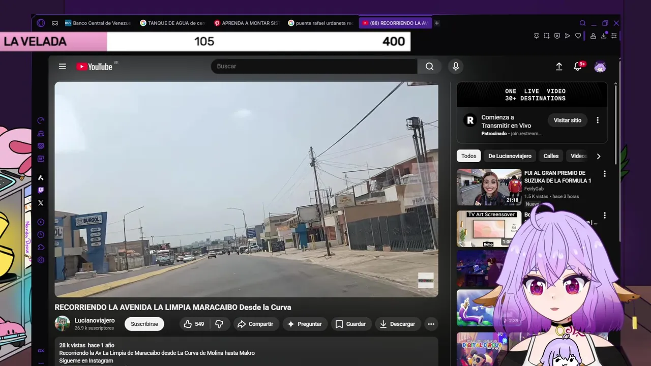Add page to bookmarks heart icon

point(578,36)
